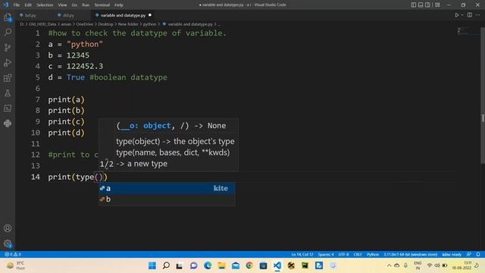Viewport: 485px width, 273px height.
Task: Click the unsaved dot on variable and datatype.py tab
Action: (150, 15)
